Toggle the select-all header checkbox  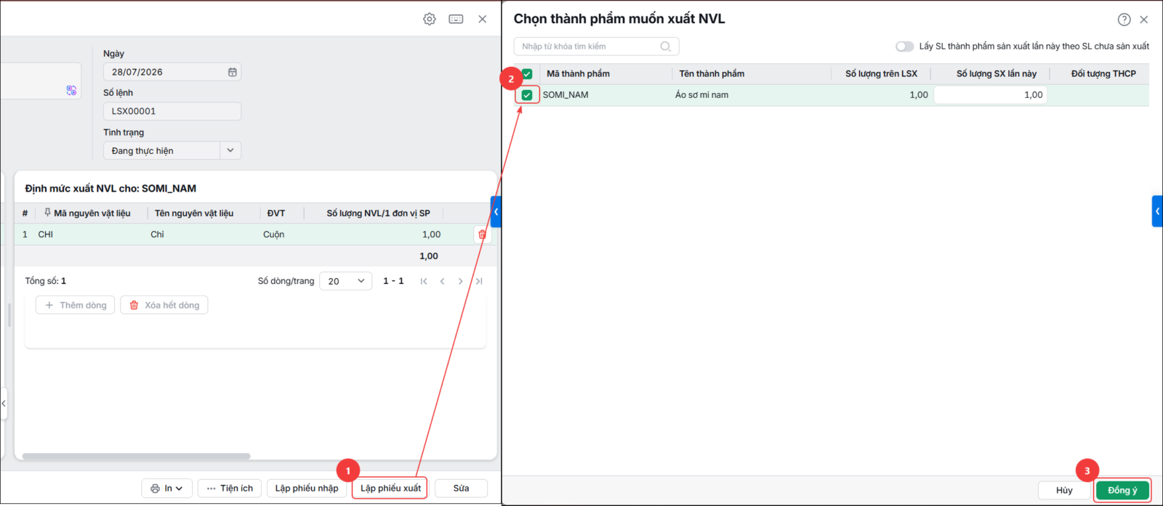pos(527,74)
